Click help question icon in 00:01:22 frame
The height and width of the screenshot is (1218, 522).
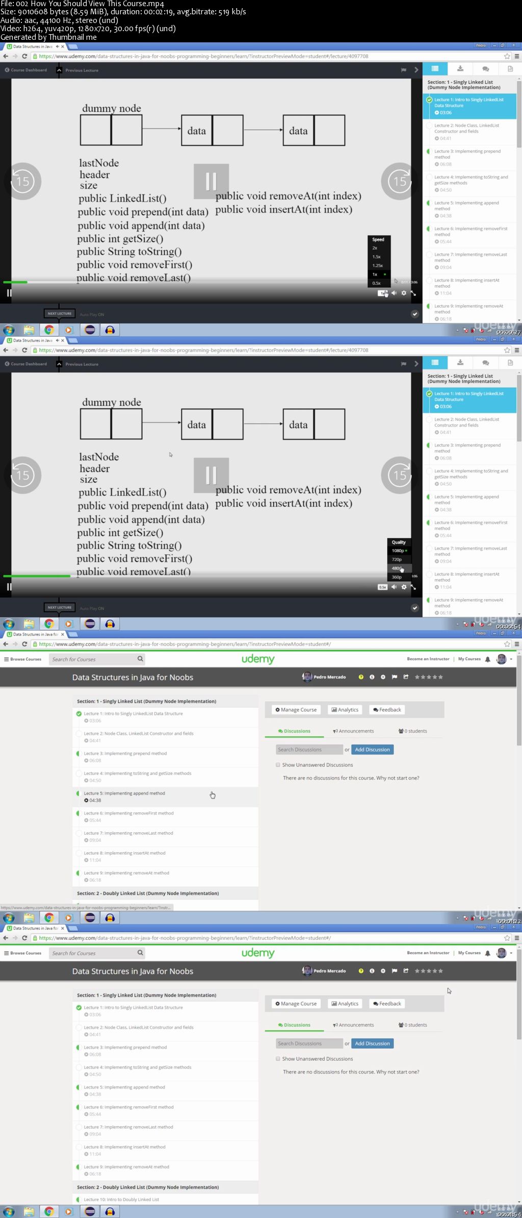[x=361, y=677]
